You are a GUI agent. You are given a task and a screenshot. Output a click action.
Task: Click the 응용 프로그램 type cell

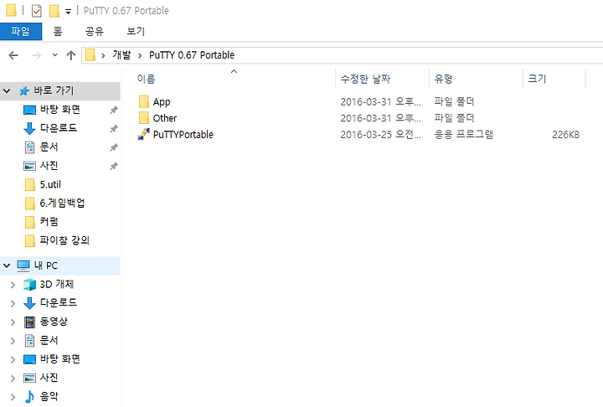(463, 134)
